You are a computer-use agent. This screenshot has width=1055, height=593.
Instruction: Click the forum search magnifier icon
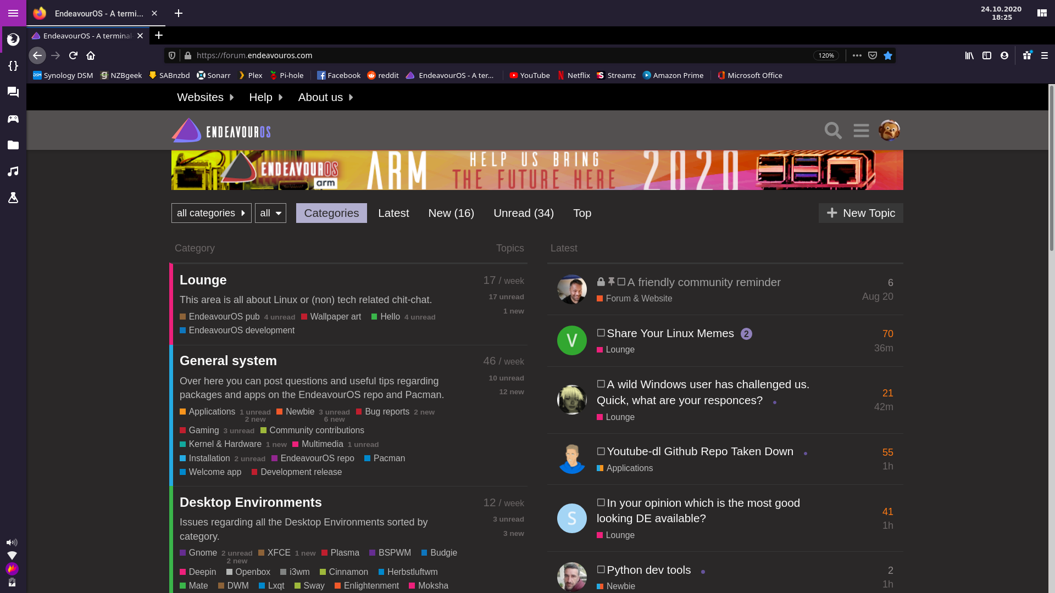pyautogui.click(x=833, y=131)
